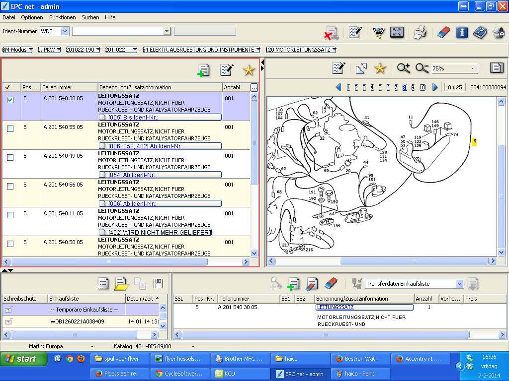The image size is (509, 381).
Task: Open the Suchen menu
Action: pos(90,17)
